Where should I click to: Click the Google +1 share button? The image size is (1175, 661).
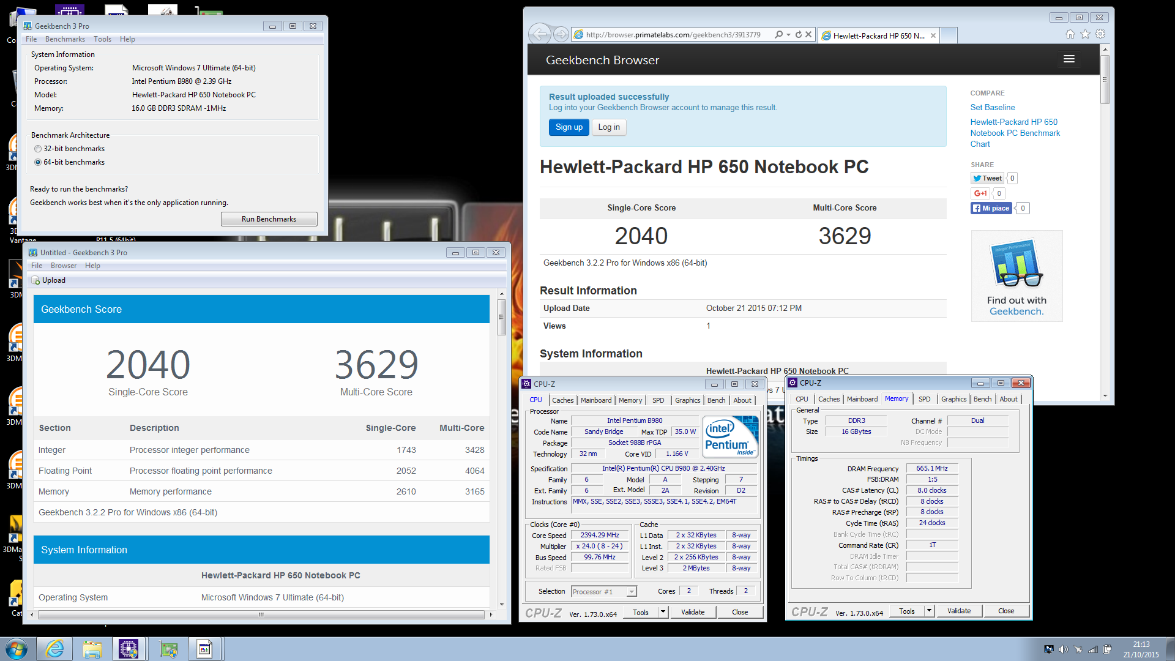click(980, 193)
